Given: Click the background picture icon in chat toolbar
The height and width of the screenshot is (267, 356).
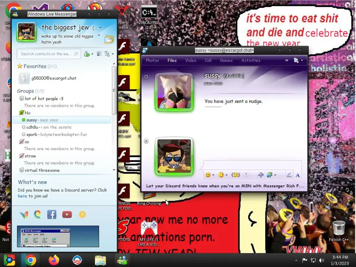Looking at the screenshot, I should tap(269, 175).
